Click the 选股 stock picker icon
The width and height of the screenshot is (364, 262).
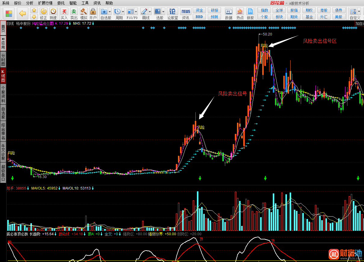[158, 11]
